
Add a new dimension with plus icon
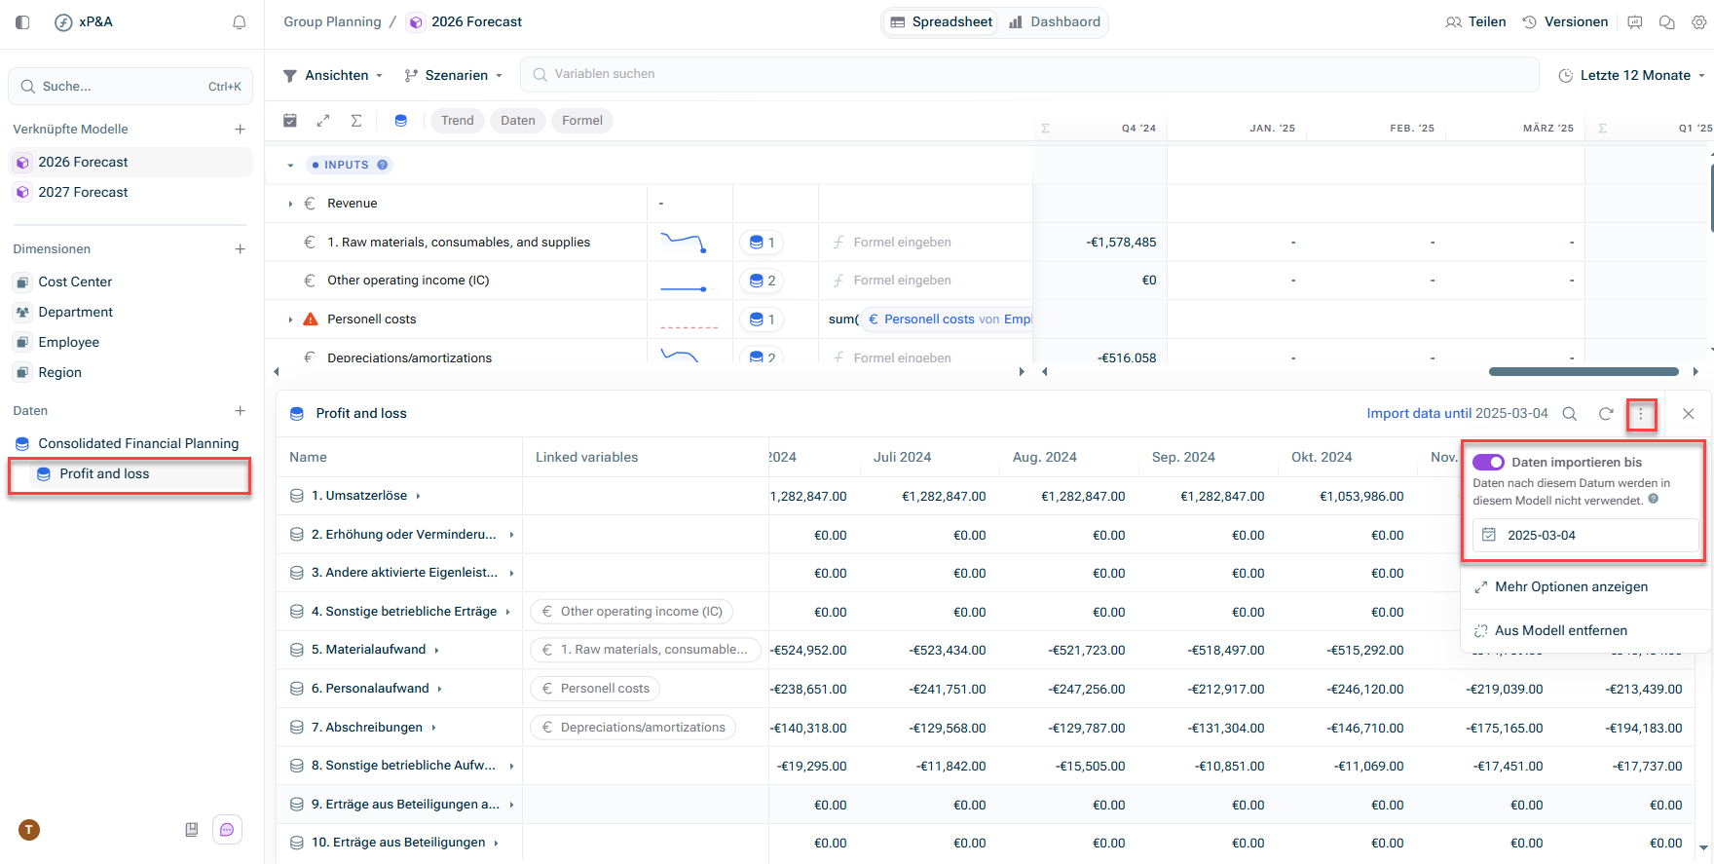240,249
